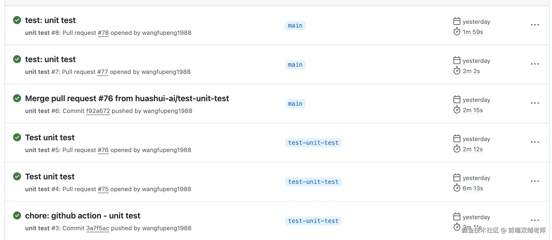Image resolution: width=552 pixels, height=240 pixels.
Task: Click stopwatch icon beside 6m 13s duration
Action: tap(457, 188)
